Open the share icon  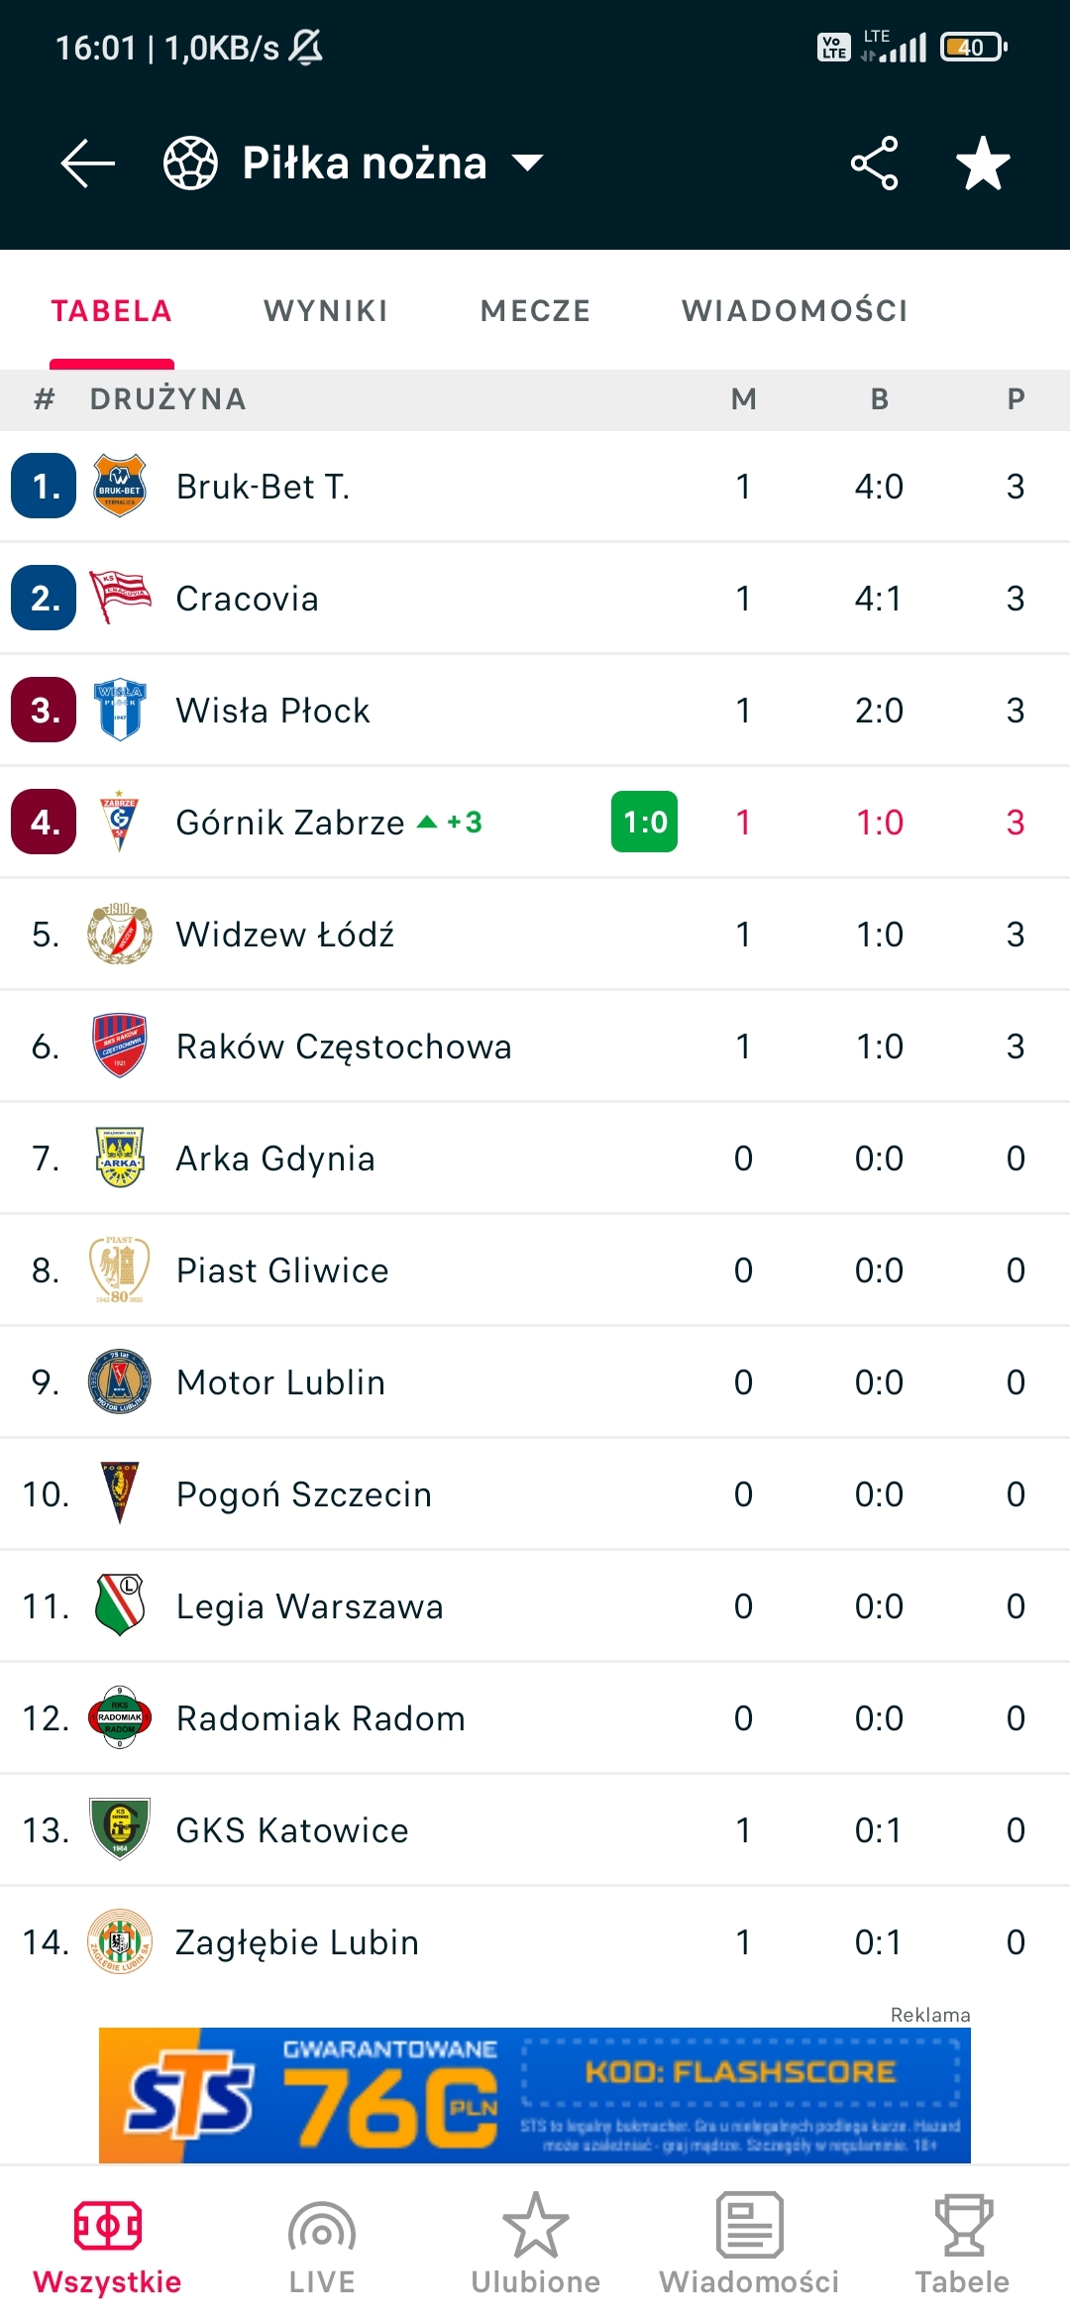pos(874,164)
